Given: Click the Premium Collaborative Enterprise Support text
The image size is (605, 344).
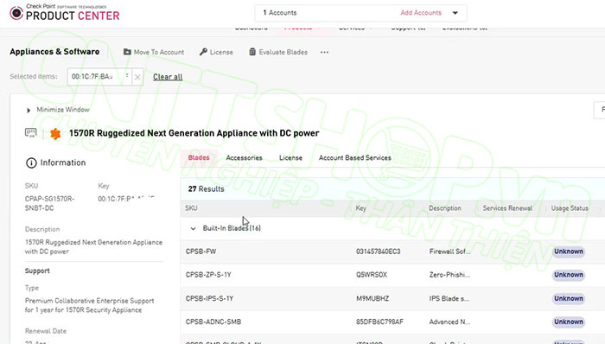Looking at the screenshot, I should [x=90, y=305].
